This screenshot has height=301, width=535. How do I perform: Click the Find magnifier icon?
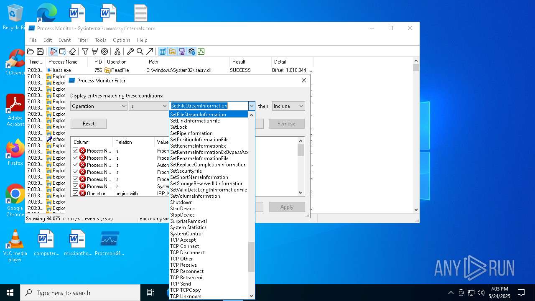(140, 51)
